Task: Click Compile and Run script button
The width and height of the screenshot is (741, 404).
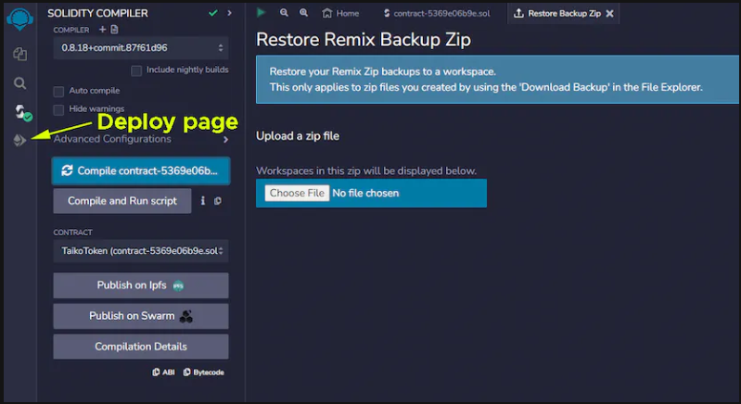Action: click(122, 200)
